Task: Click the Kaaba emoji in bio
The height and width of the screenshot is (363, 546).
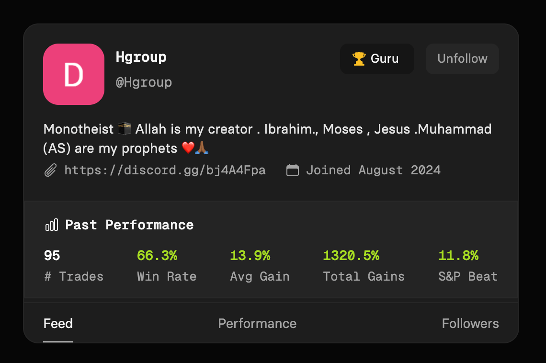Action: point(125,129)
